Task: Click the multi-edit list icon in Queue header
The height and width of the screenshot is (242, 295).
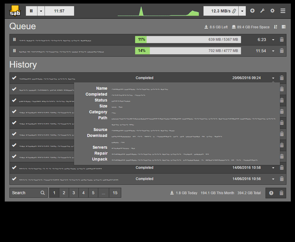Action: point(283,27)
